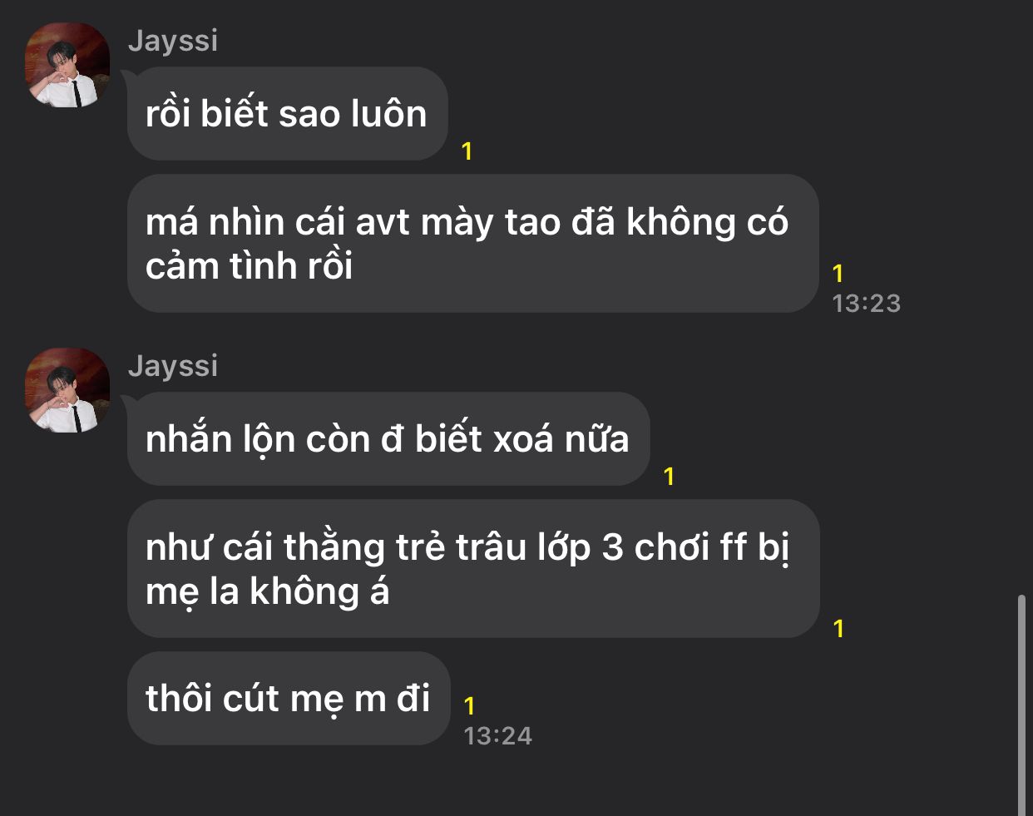The image size is (1033, 816).
Task: Click the text 'chơi ff bị' in message
Action: point(712,547)
